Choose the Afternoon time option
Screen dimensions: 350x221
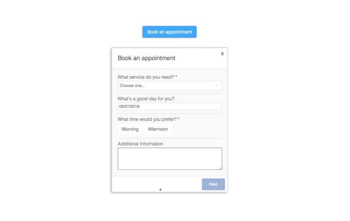click(158, 129)
